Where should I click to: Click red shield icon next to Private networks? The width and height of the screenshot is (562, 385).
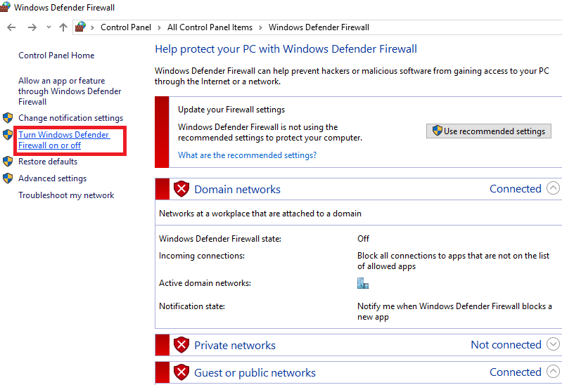click(181, 345)
